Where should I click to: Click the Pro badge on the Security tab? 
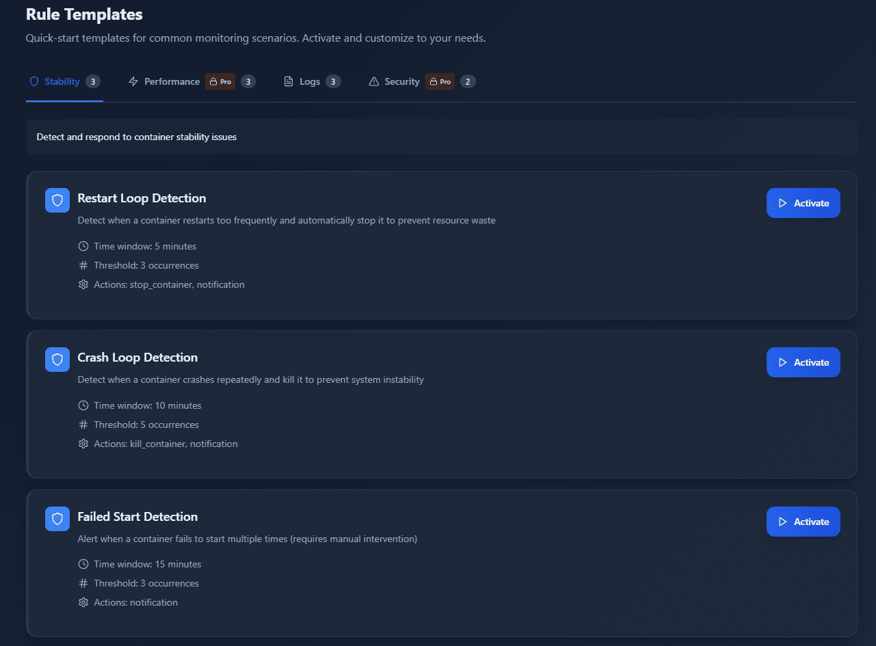(x=440, y=81)
